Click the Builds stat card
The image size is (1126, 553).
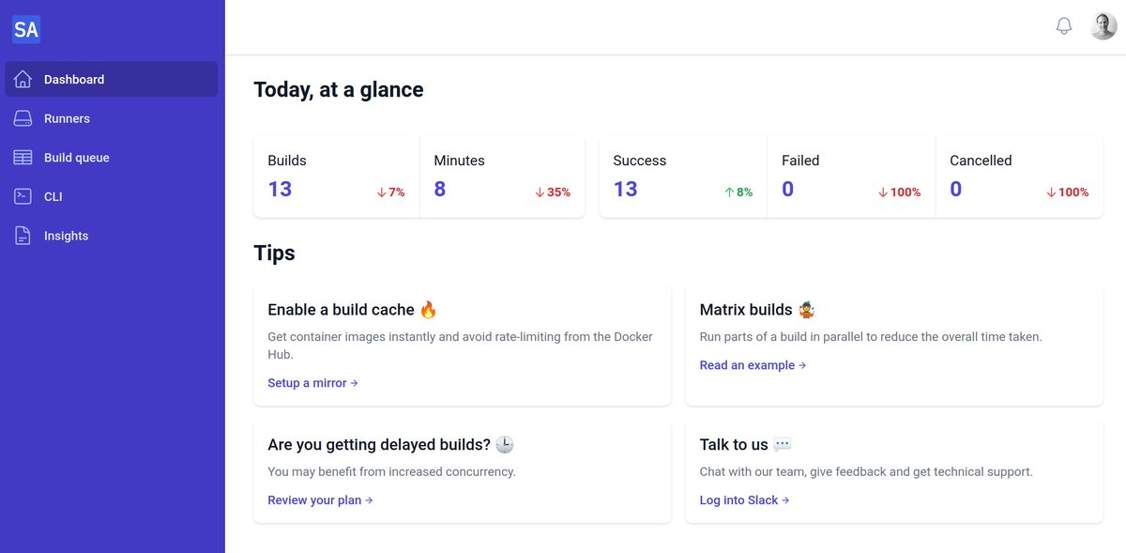click(x=335, y=177)
